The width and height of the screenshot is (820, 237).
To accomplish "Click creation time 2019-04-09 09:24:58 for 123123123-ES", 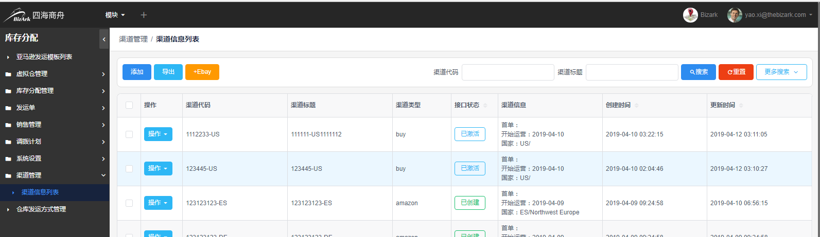I will 635,203.
